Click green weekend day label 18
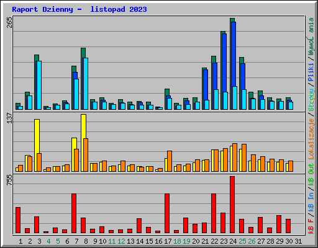318x248 pixels. click(177, 241)
